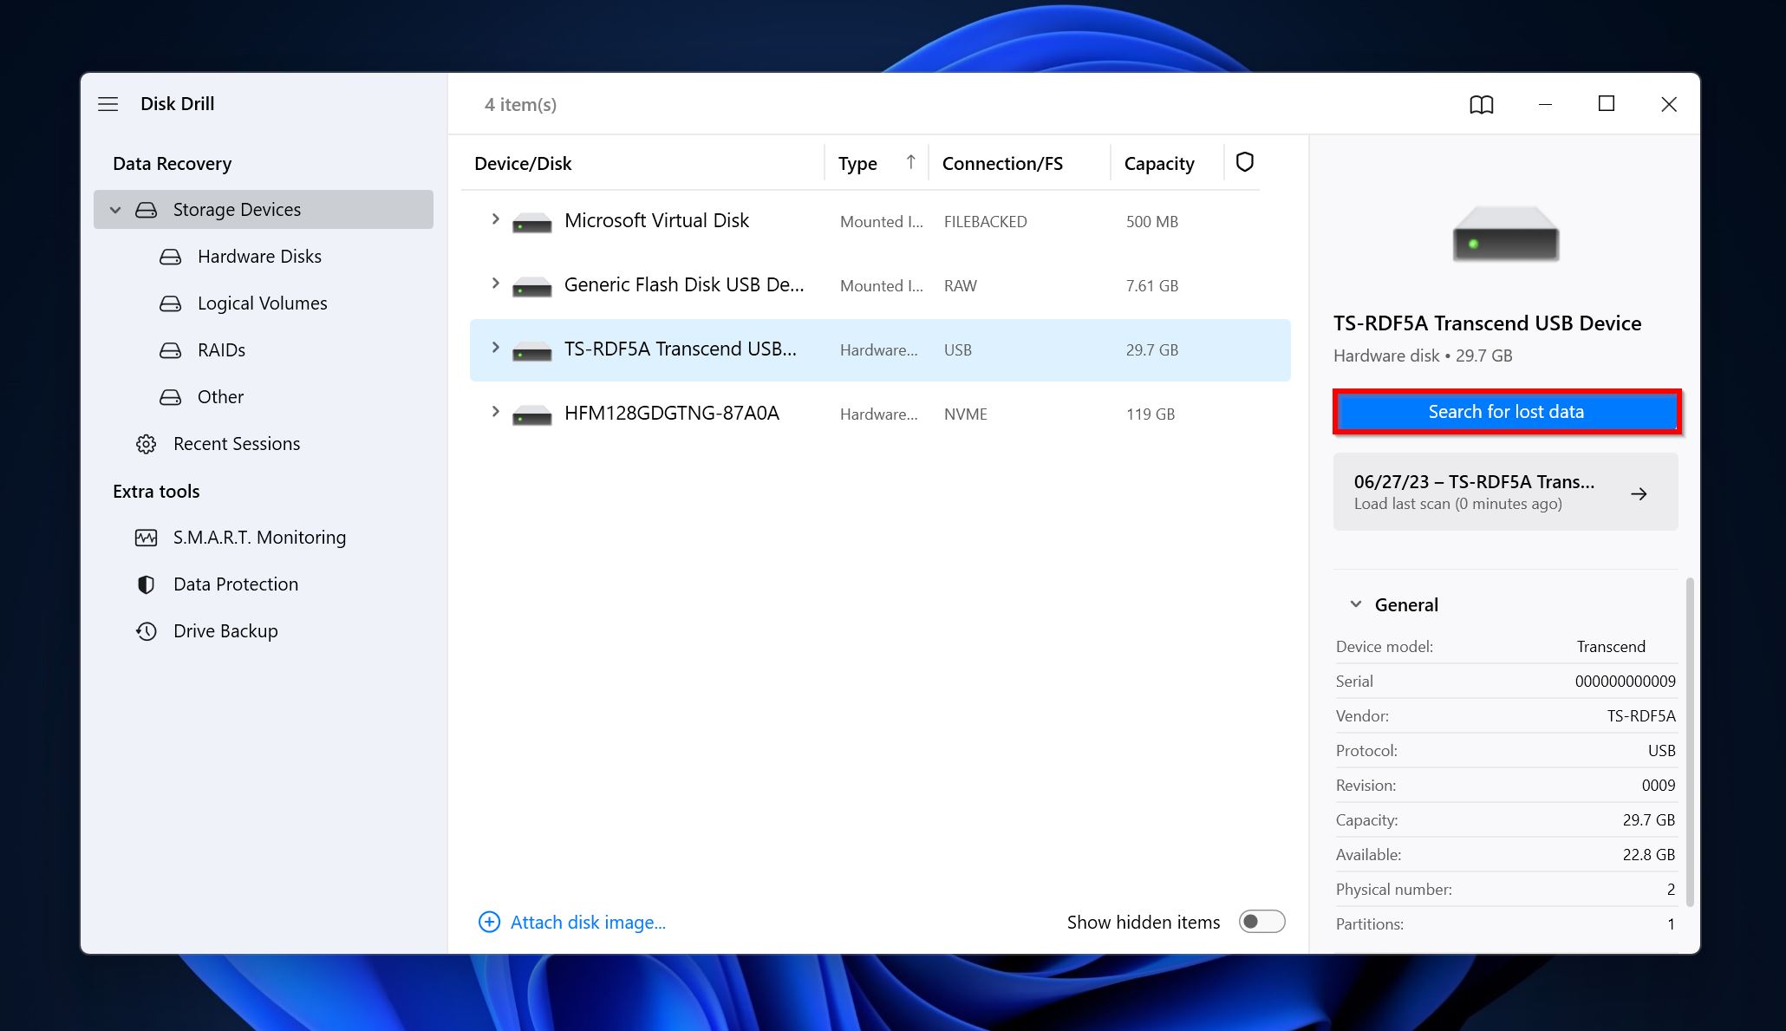1786x1031 pixels.
Task: Click the bookmarks icon in title bar
Action: tap(1481, 103)
